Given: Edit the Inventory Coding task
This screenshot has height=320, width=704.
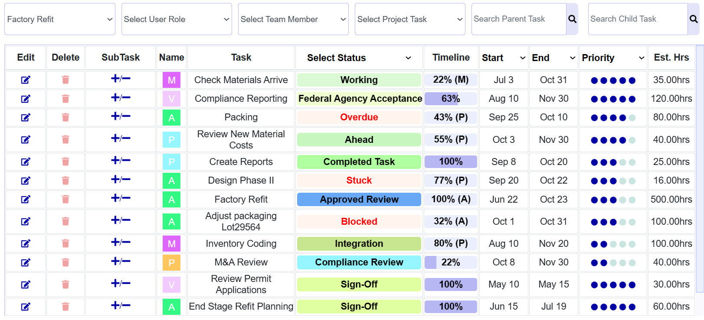Looking at the screenshot, I should point(26,244).
